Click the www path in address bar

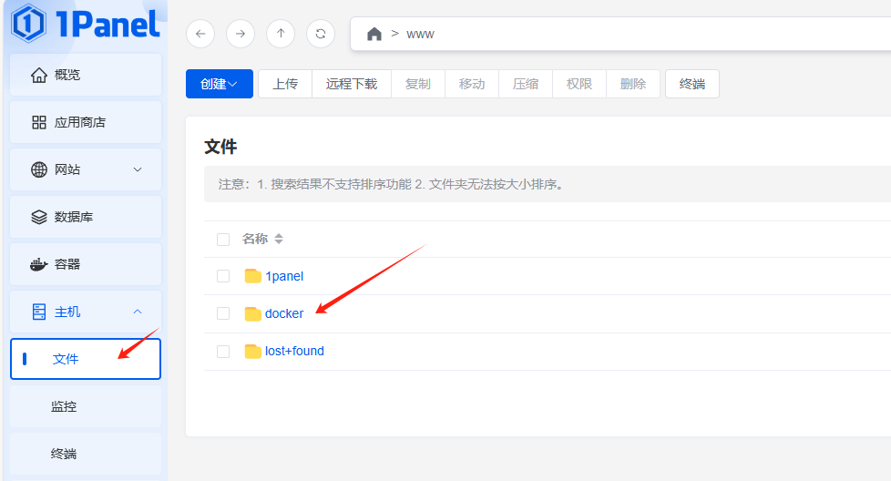420,34
